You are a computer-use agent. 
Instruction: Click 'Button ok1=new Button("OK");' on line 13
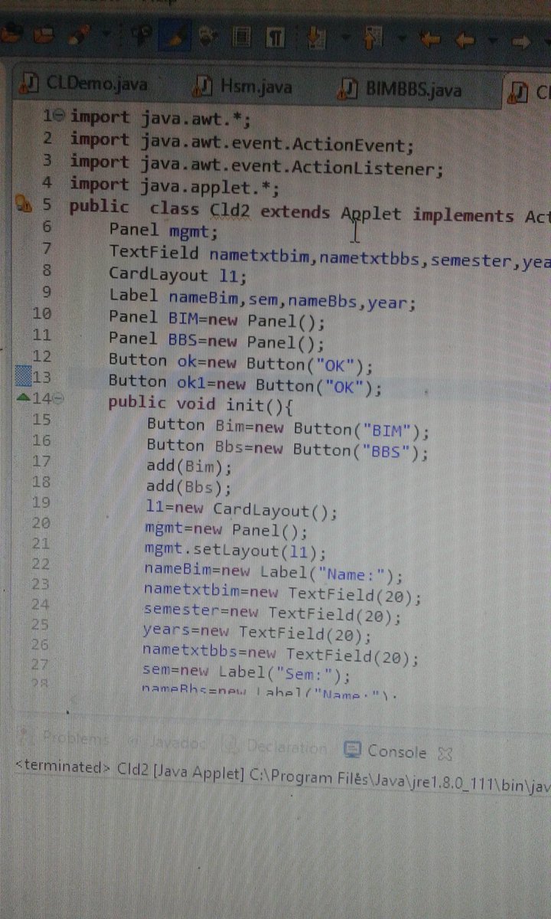click(x=245, y=384)
